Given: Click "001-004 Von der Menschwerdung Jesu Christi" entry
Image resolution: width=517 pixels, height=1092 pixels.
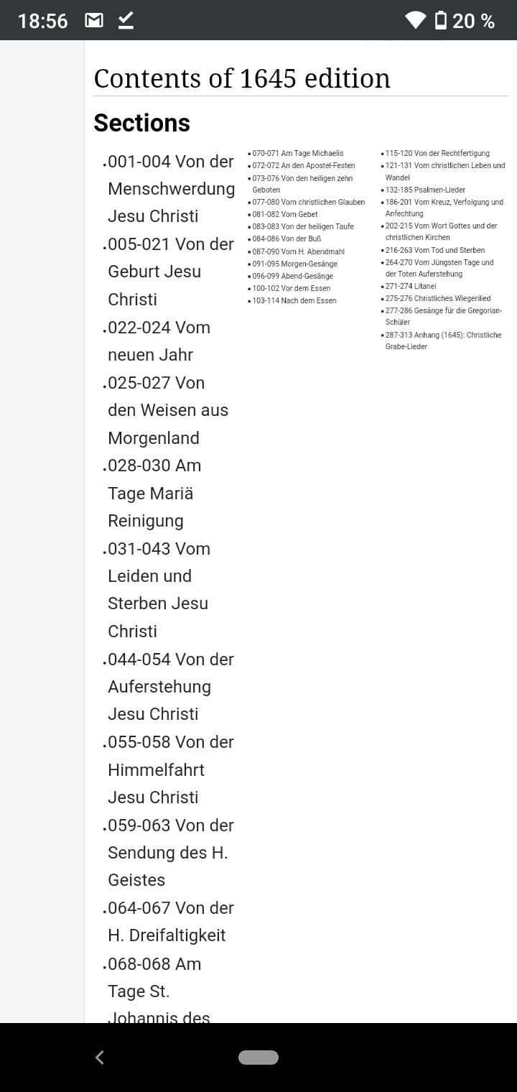Looking at the screenshot, I should 171,189.
